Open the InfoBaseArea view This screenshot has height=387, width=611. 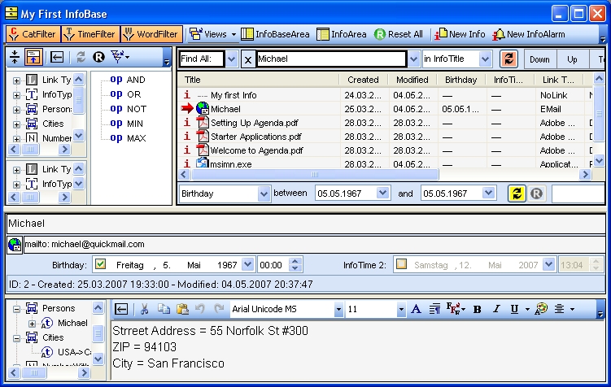click(x=277, y=34)
